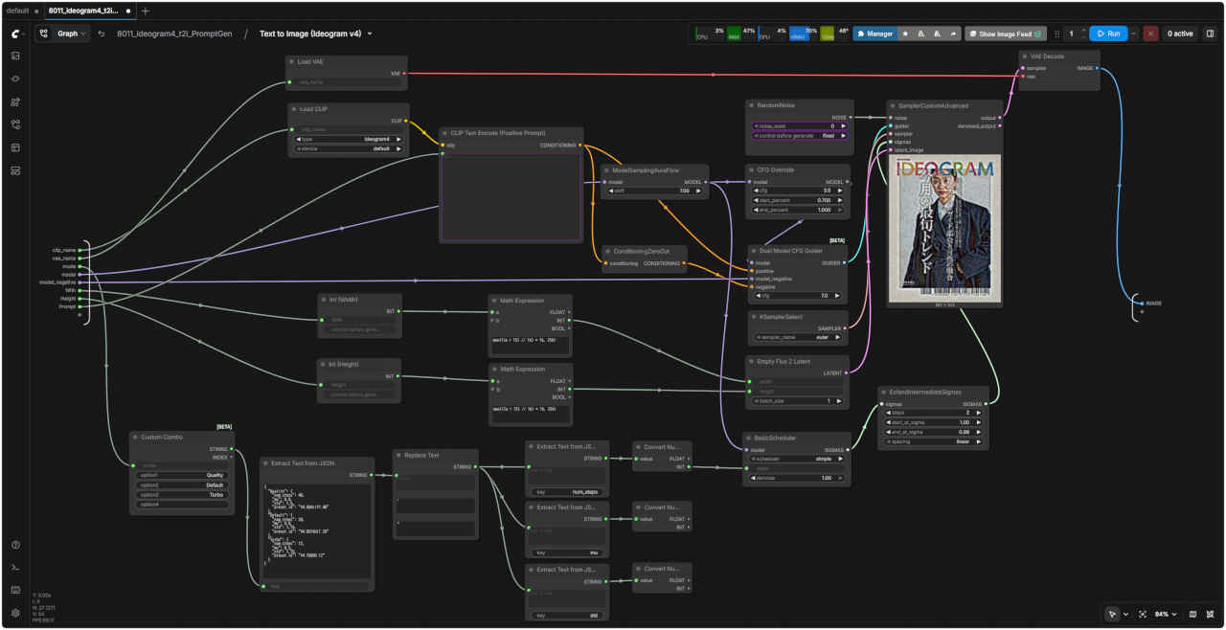
Task: Click the RandomNoise noise_seed field
Action: tap(800, 125)
